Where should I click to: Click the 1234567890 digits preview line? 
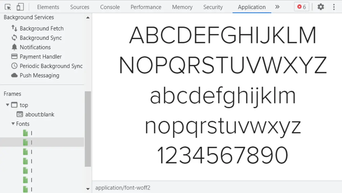click(223, 155)
